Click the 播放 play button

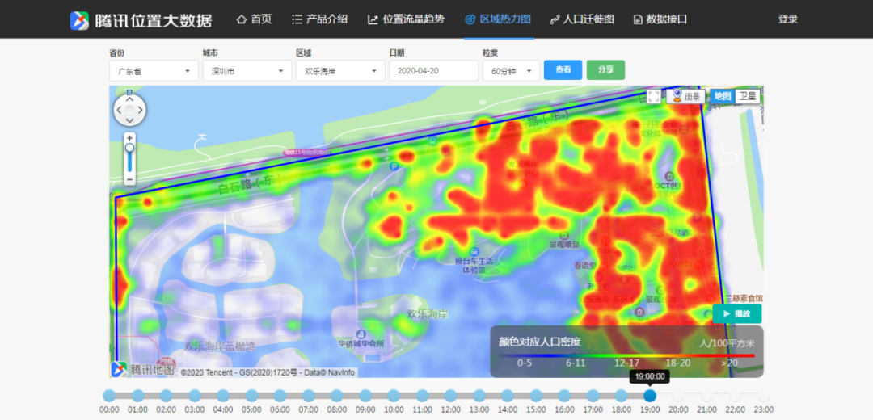[736, 313]
